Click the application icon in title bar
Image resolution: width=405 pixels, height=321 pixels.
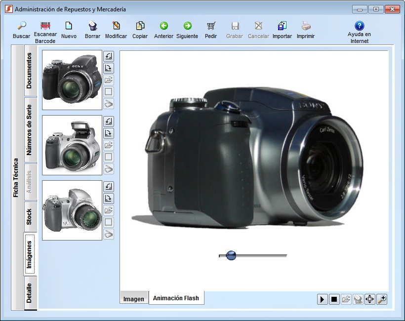[x=9, y=9]
